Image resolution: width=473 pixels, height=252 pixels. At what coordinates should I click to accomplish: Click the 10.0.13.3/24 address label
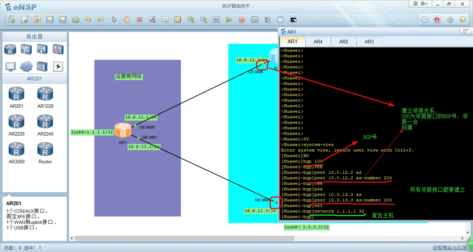tap(260, 211)
